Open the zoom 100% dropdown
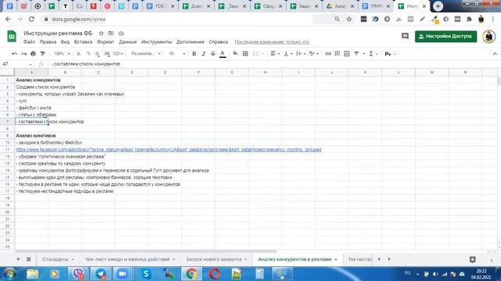The width and height of the screenshot is (501, 281). tap(62, 54)
